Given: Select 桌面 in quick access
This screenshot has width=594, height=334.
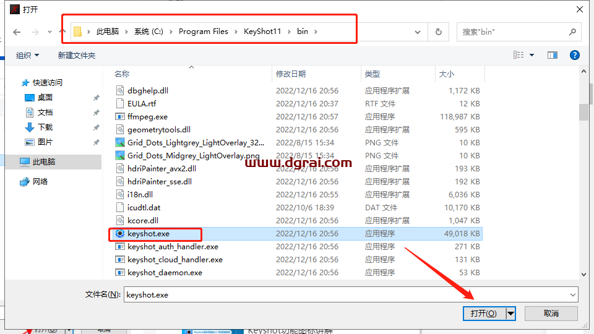Looking at the screenshot, I should (45, 97).
